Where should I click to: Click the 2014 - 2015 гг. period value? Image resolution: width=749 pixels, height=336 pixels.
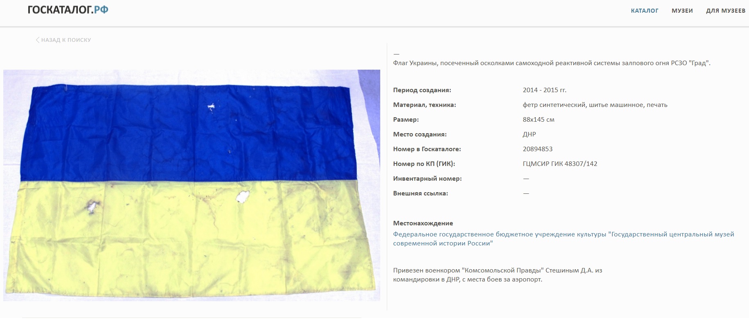pyautogui.click(x=544, y=90)
